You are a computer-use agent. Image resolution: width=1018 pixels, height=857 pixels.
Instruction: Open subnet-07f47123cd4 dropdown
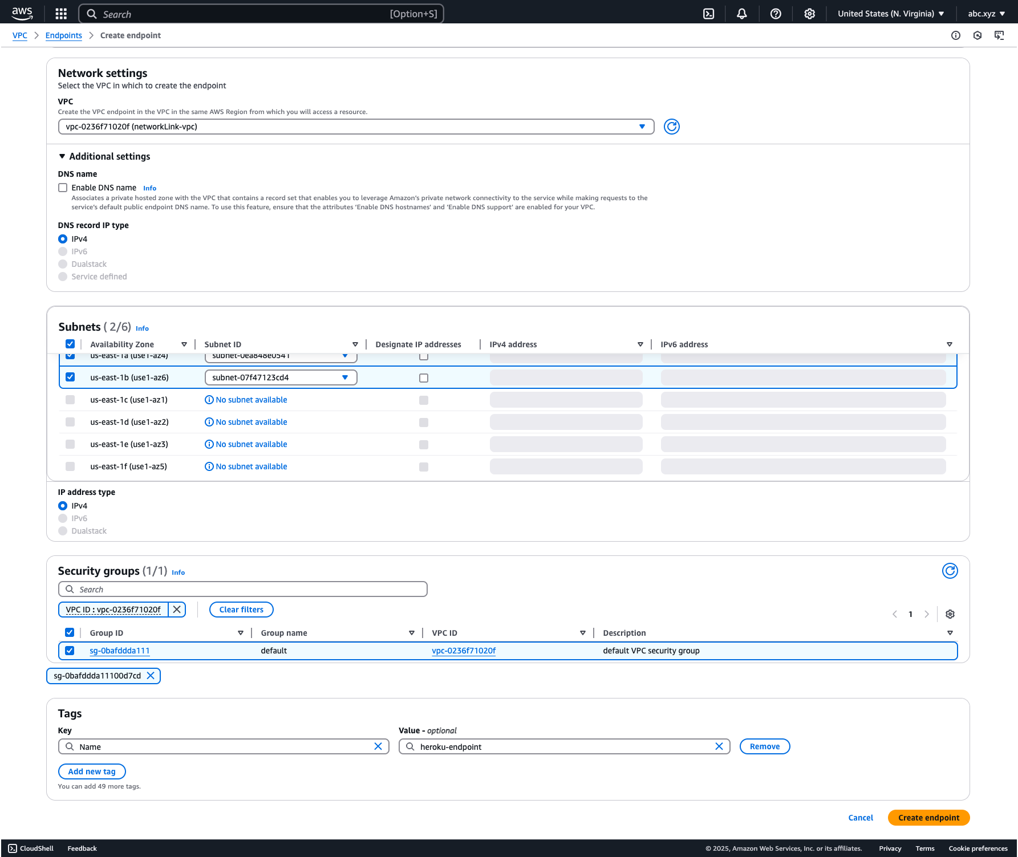point(281,377)
